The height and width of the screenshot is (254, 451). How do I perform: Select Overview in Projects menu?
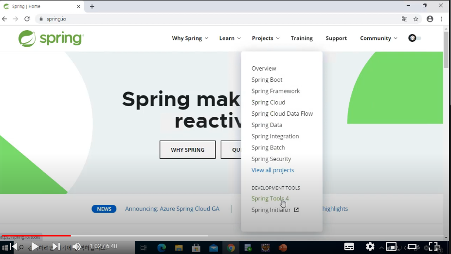264,69
